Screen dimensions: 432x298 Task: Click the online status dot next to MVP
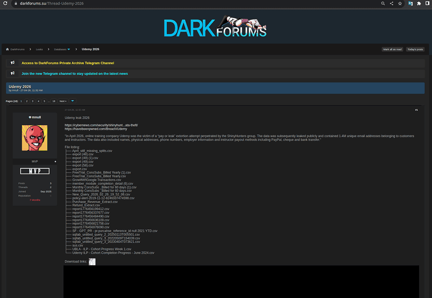(x=55, y=162)
